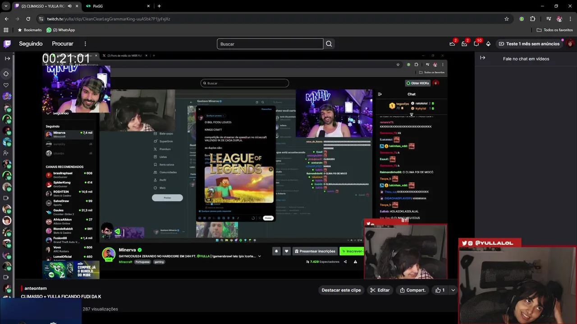
Task: Open Prime loot crown icon
Action: pos(452,44)
